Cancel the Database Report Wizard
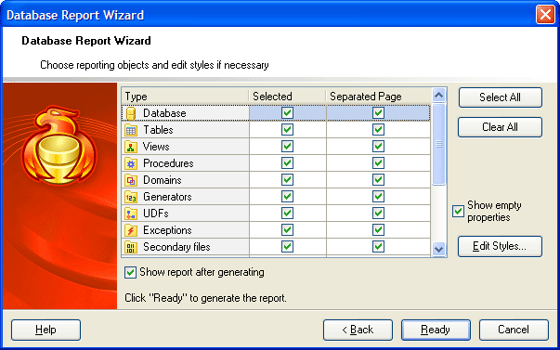 pyautogui.click(x=514, y=330)
